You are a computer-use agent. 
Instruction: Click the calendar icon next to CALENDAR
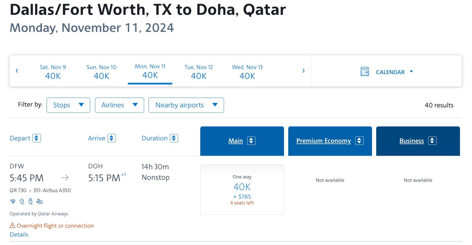(x=365, y=72)
